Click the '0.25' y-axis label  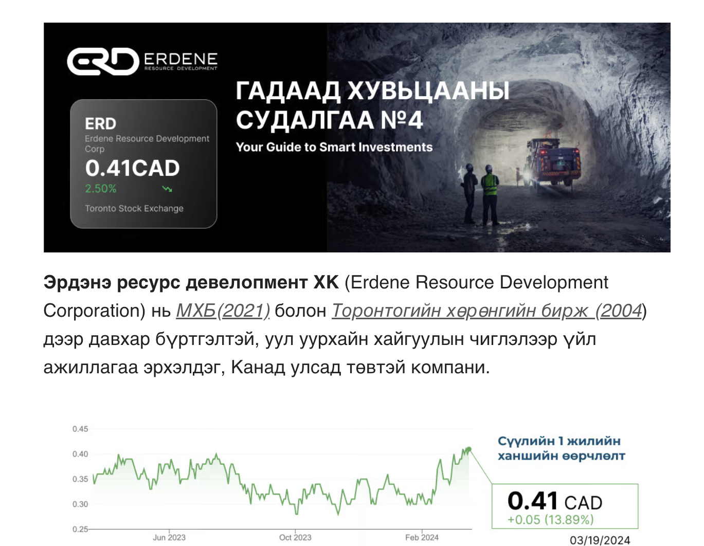(80, 529)
